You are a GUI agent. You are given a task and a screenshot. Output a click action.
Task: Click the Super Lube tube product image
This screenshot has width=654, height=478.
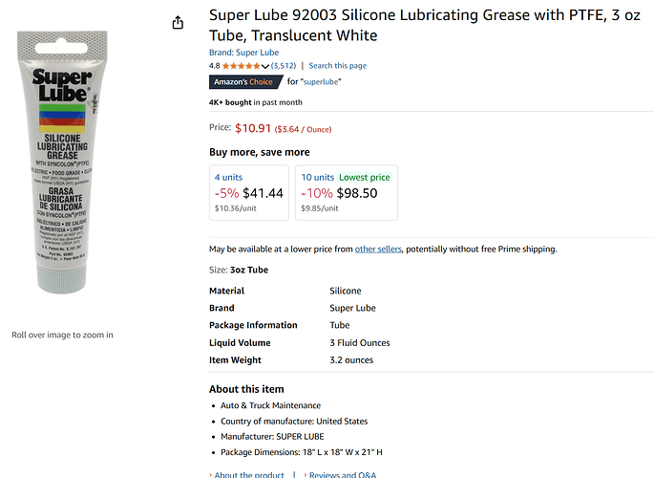click(62, 162)
